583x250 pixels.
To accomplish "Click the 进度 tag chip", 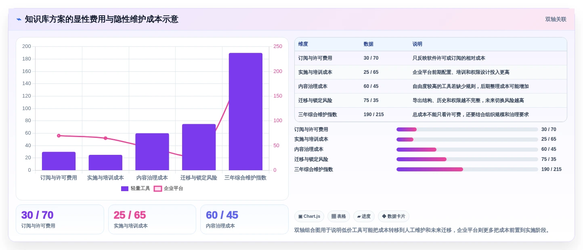I will pyautogui.click(x=364, y=217).
